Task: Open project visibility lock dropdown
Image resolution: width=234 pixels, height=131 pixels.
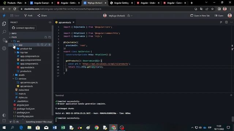Action: pos(130,16)
